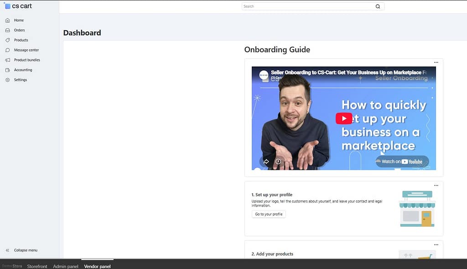The width and height of the screenshot is (467, 269).
Task: Open Accounting in the sidebar
Action: coord(23,70)
